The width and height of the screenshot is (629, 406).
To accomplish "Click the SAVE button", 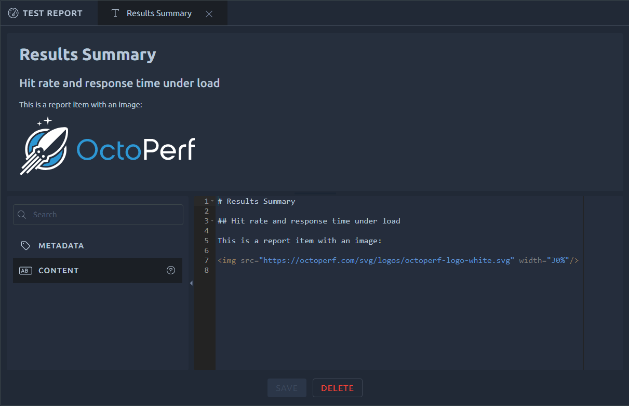I will (x=287, y=388).
